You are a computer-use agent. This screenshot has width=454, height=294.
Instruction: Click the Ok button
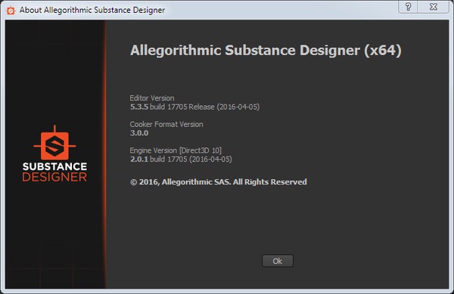[278, 261]
